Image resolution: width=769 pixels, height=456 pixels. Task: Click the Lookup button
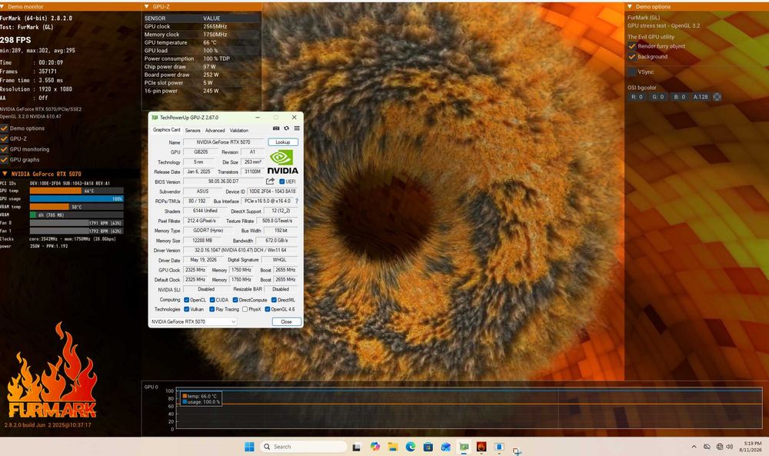point(283,142)
